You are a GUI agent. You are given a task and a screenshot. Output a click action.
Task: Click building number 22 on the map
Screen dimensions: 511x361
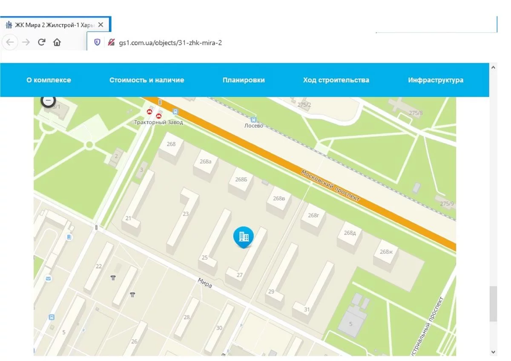click(x=99, y=266)
